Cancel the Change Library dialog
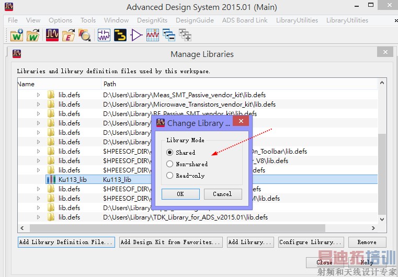Screen dimensions: 398x277 223,194
